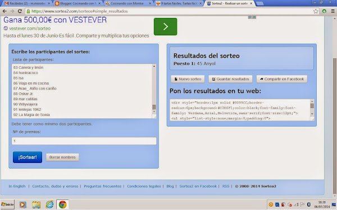The width and height of the screenshot is (337, 210).
Task: Reload the Sortea2 page
Action: pos(20,11)
